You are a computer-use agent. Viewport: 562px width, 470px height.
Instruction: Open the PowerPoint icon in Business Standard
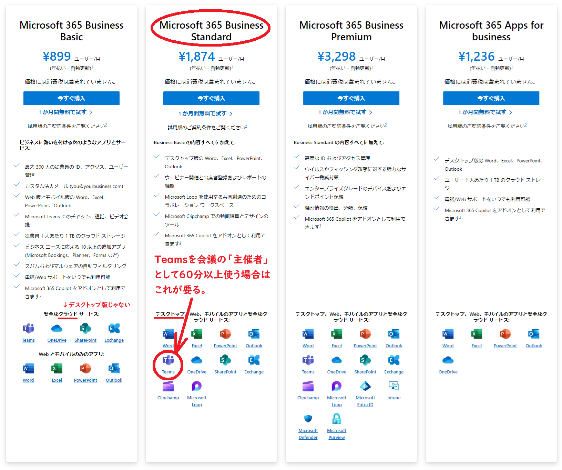tap(225, 334)
